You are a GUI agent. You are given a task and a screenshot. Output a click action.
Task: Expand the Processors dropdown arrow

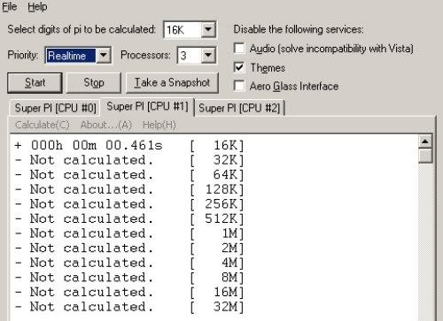tap(208, 55)
